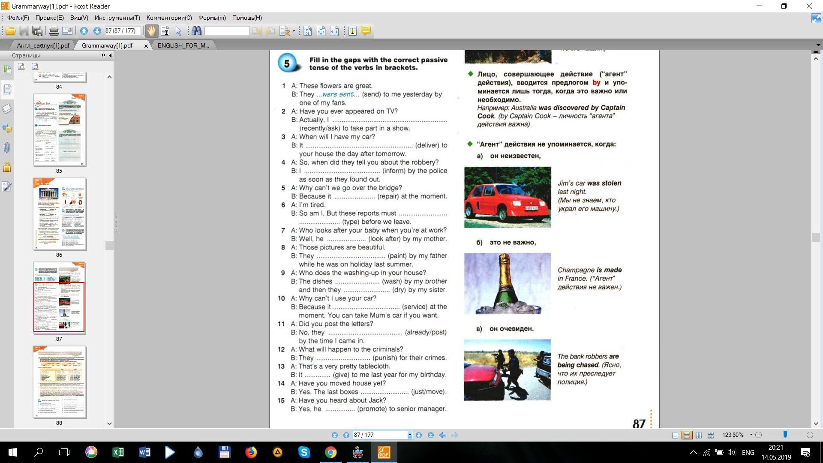The height and width of the screenshot is (463, 823).
Task: Click the Print icon
Action: pos(54,31)
